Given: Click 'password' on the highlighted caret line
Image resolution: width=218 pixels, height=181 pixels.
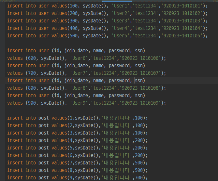Looking at the screenshot, I should pyautogui.click(x=119, y=81).
